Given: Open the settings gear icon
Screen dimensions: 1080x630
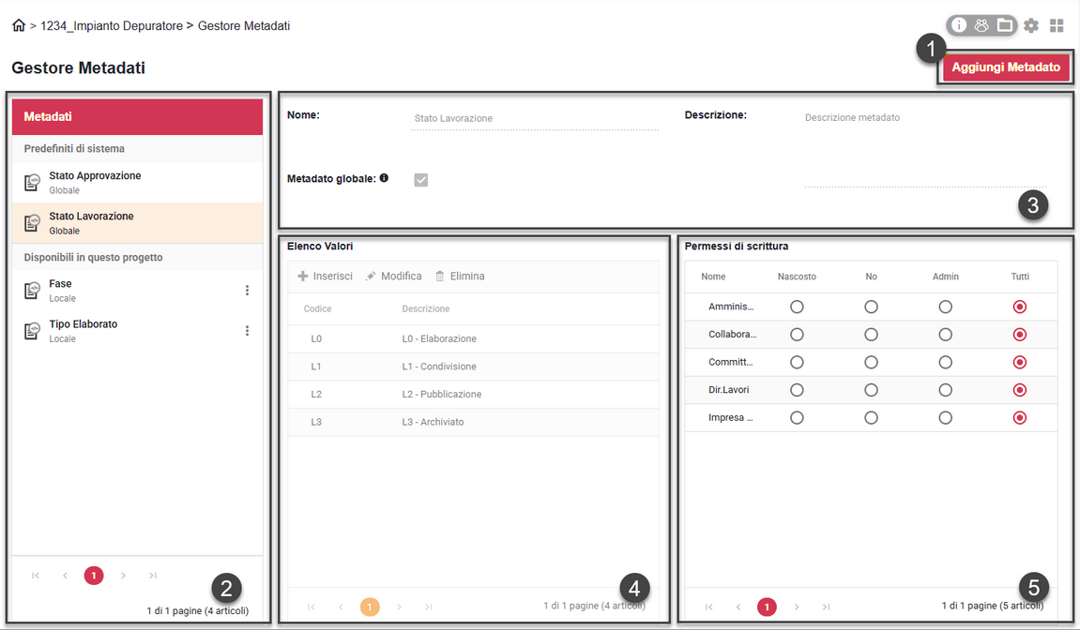Looking at the screenshot, I should pos(1030,25).
